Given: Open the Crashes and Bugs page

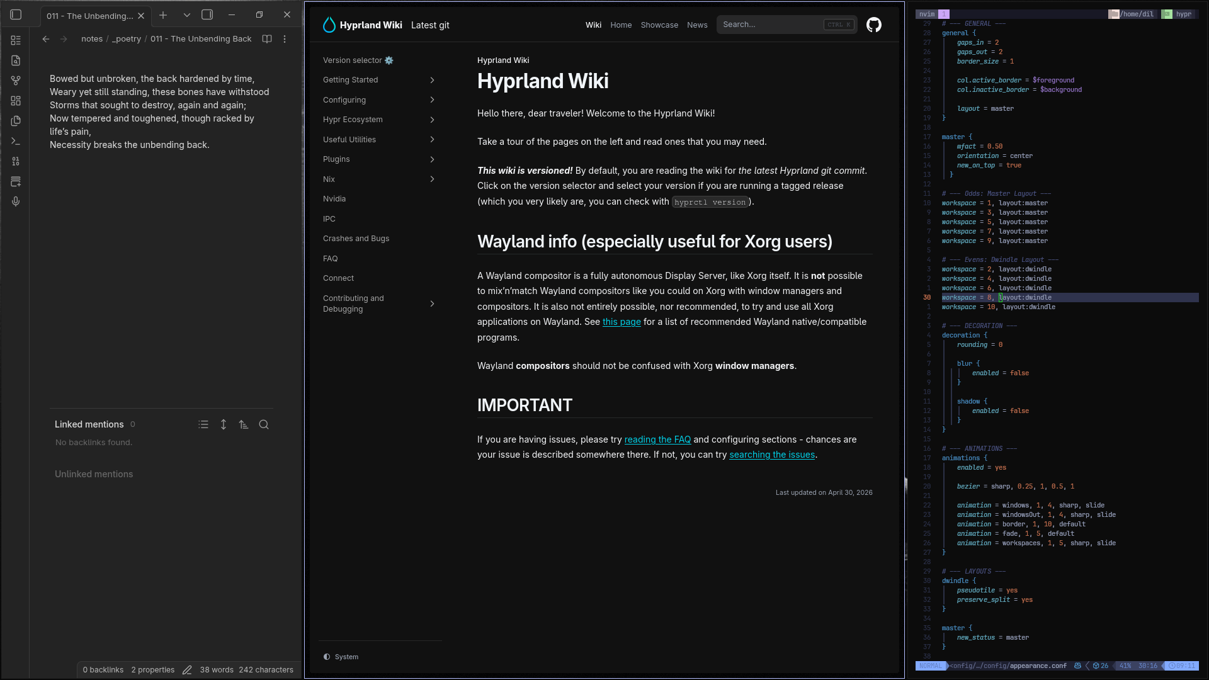Looking at the screenshot, I should tap(356, 239).
